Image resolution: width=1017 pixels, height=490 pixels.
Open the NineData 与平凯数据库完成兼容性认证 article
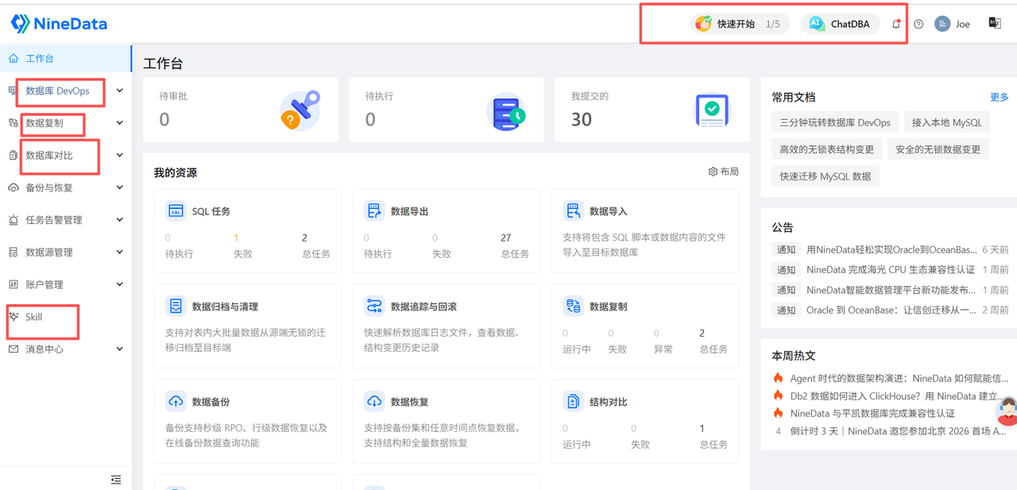point(872,413)
